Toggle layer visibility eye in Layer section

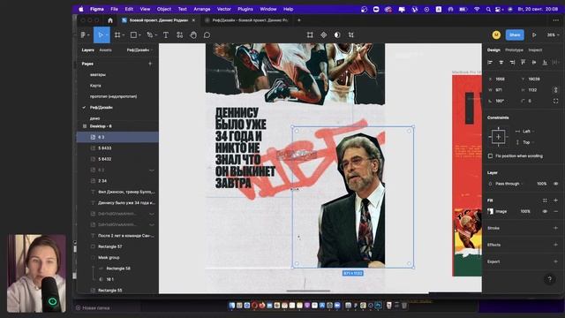click(x=555, y=184)
